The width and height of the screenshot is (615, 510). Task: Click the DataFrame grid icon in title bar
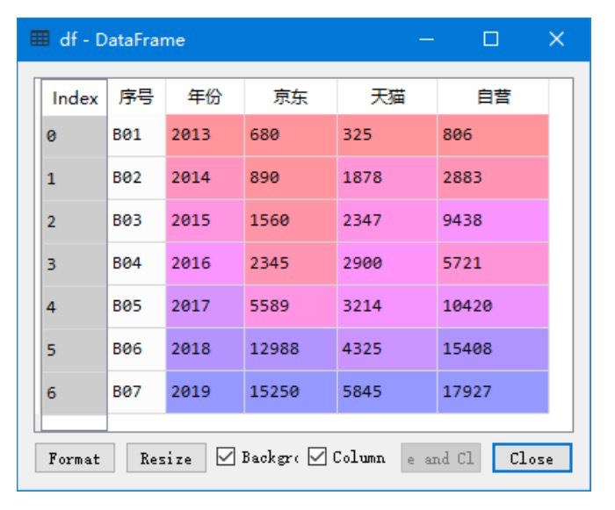click(x=40, y=39)
